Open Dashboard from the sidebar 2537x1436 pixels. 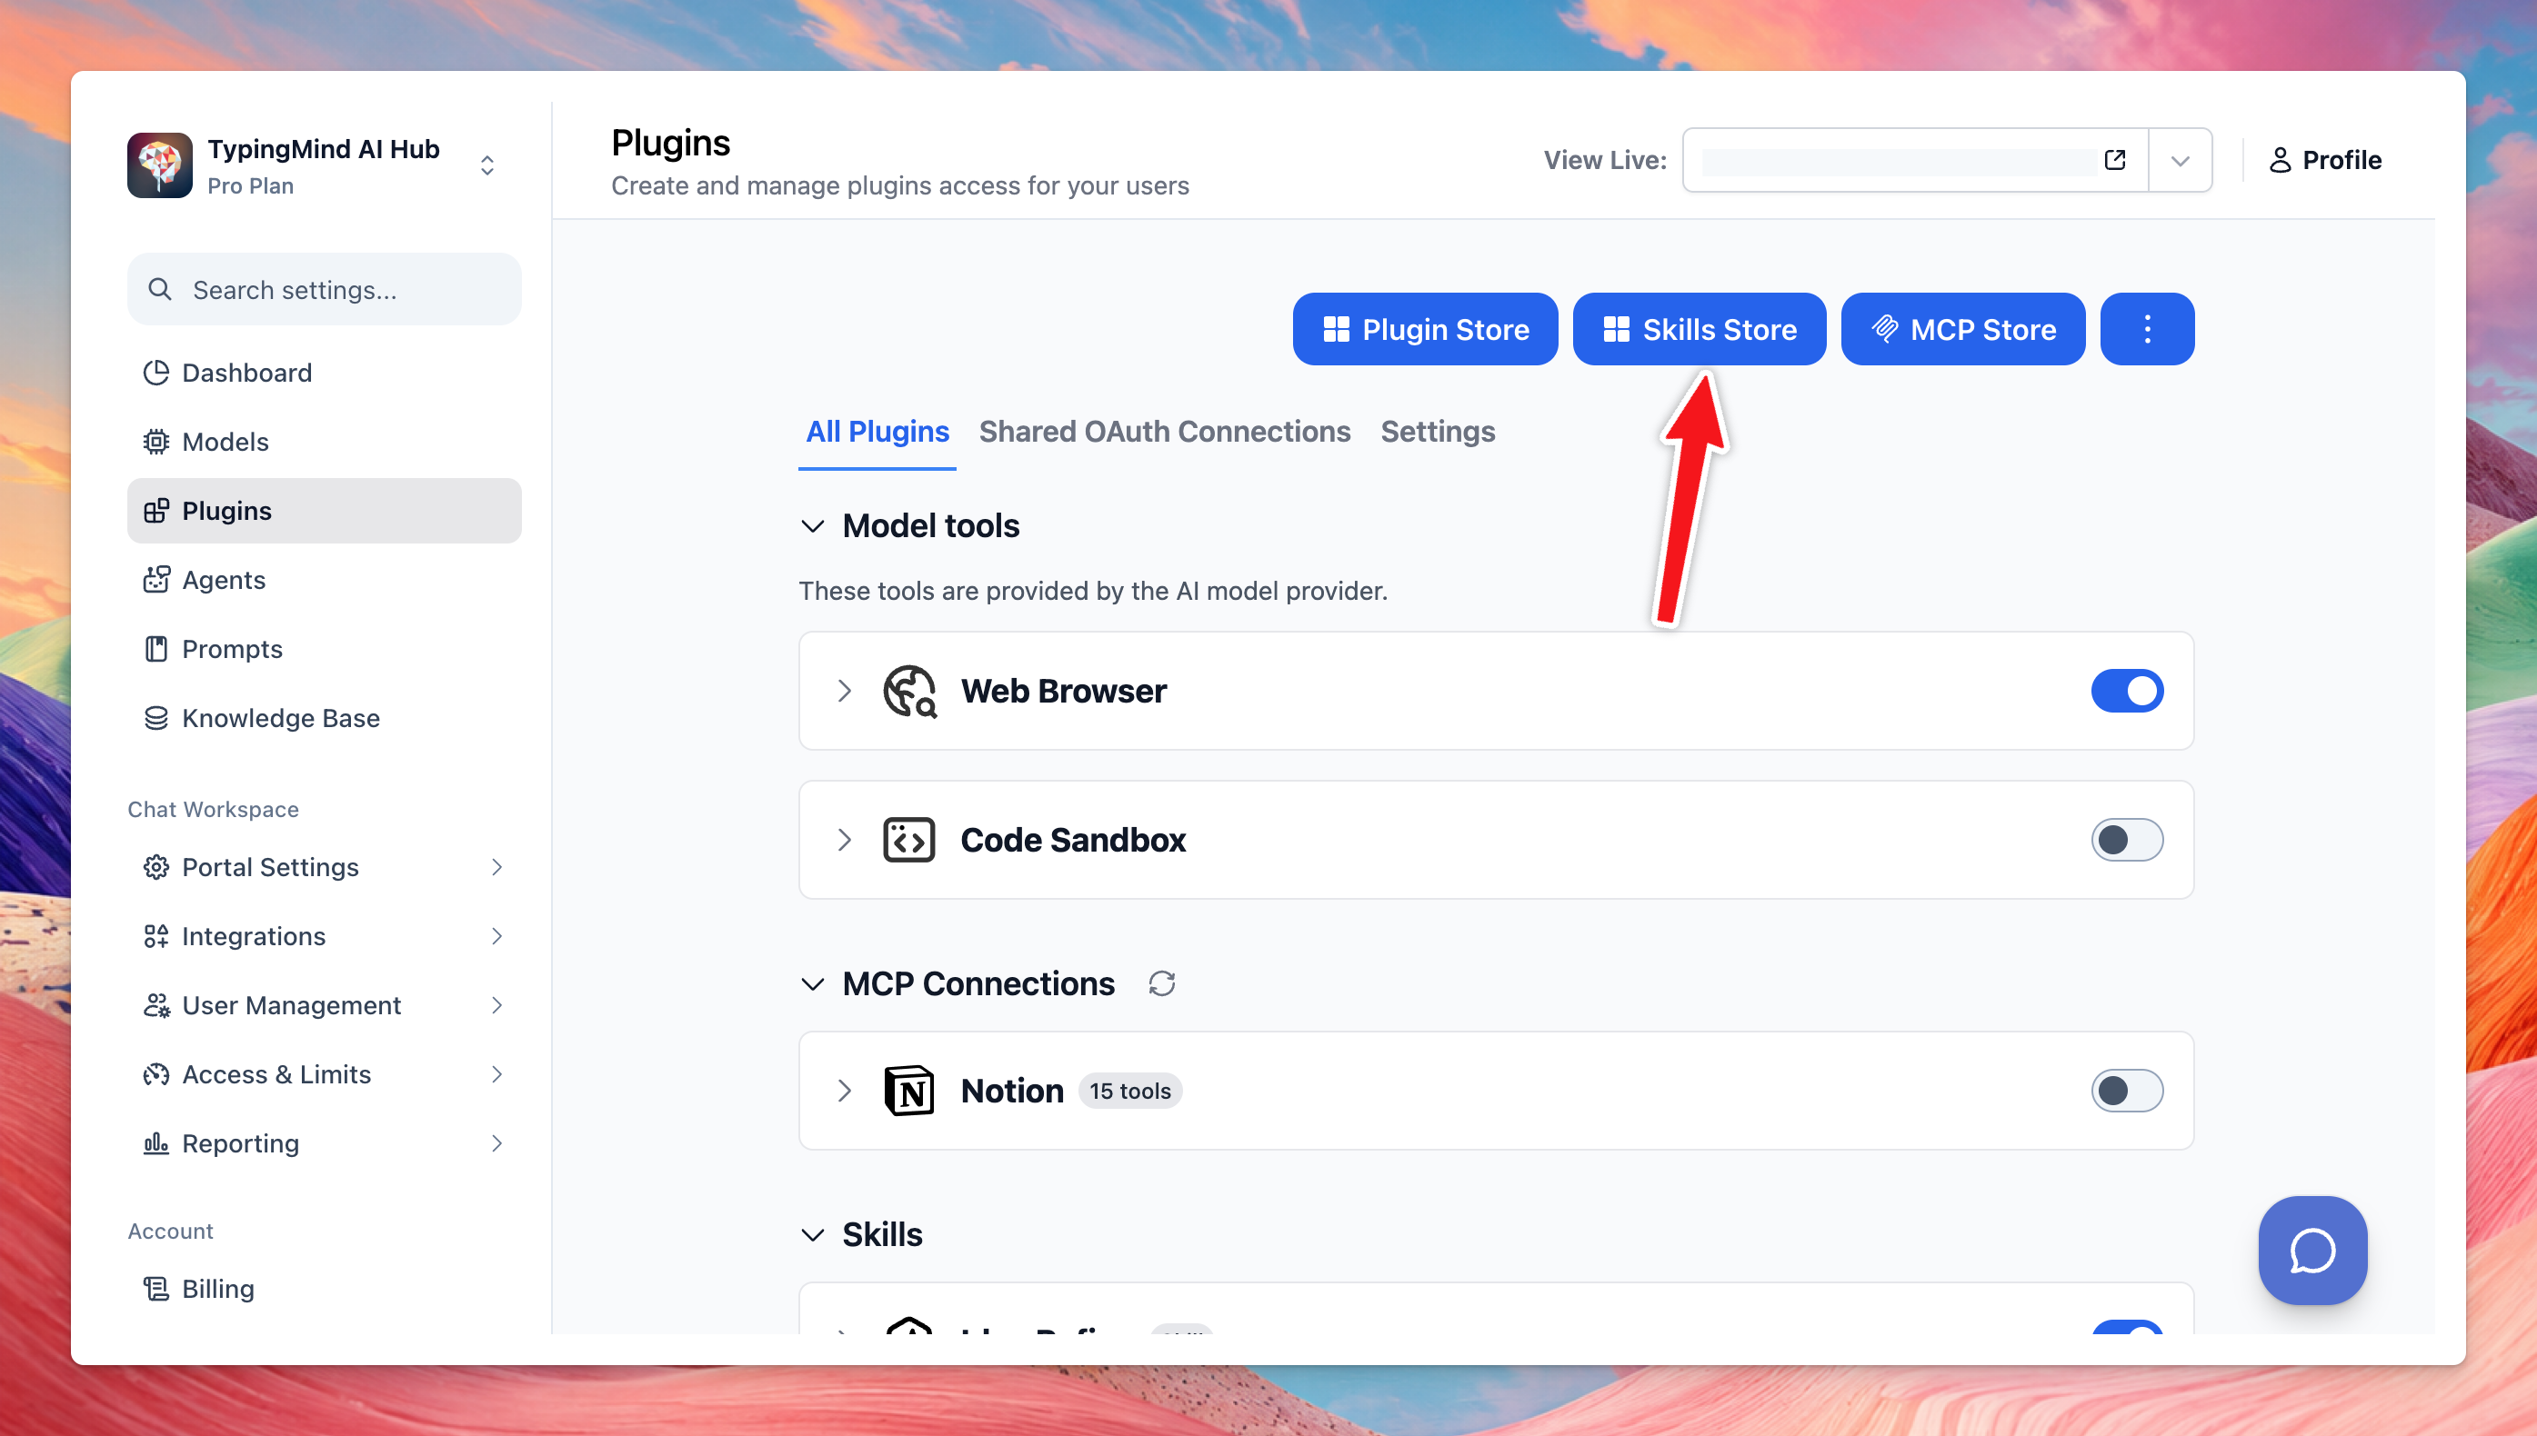[324, 373]
